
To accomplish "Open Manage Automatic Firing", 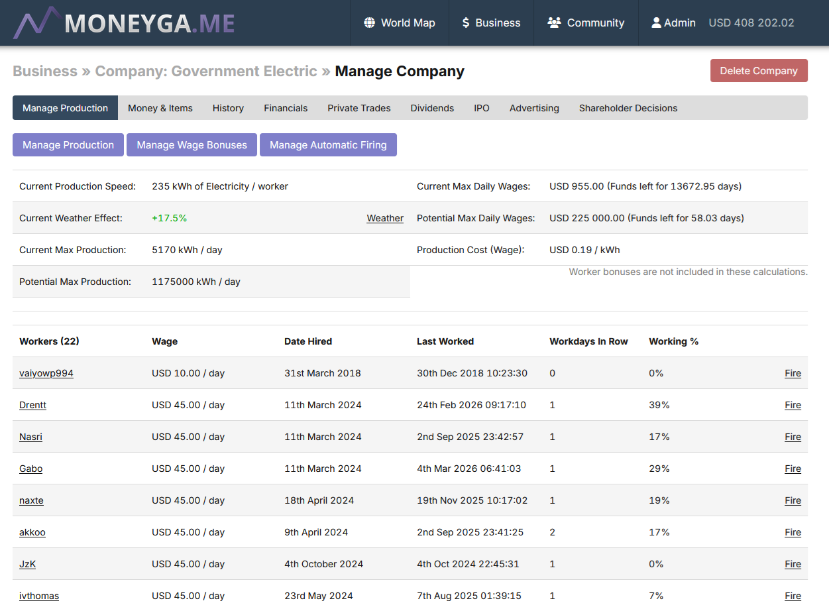I will click(x=328, y=145).
